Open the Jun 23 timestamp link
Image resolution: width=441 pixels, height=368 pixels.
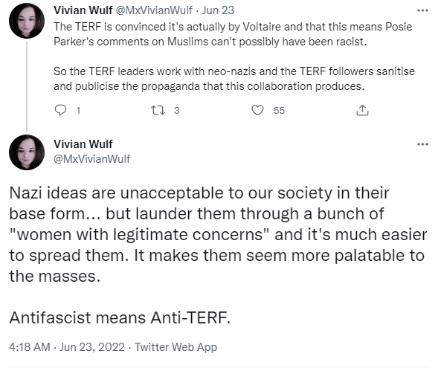tap(218, 10)
